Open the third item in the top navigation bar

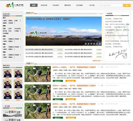56,5
